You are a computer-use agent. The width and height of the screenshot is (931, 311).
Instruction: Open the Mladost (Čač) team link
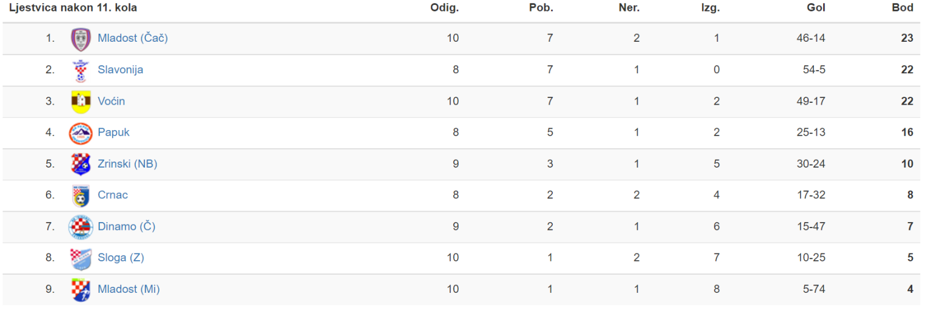point(133,38)
